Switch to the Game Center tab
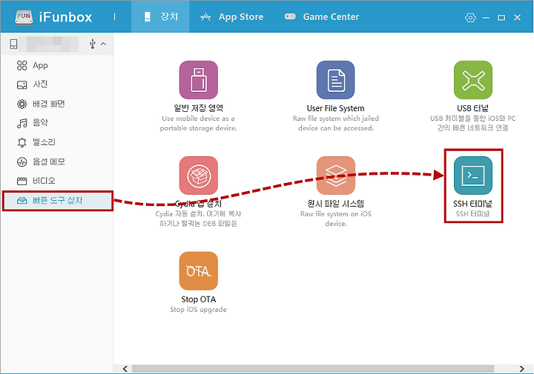Screen dimensions: 534x374 (321, 16)
